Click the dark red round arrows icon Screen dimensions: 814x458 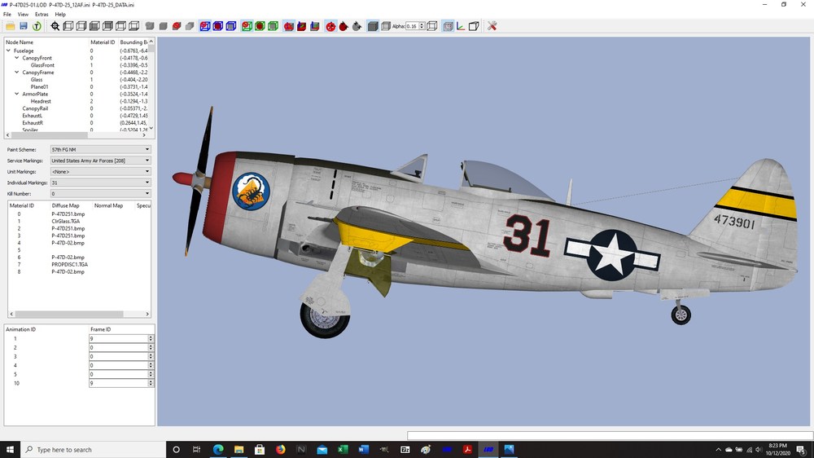344,26
